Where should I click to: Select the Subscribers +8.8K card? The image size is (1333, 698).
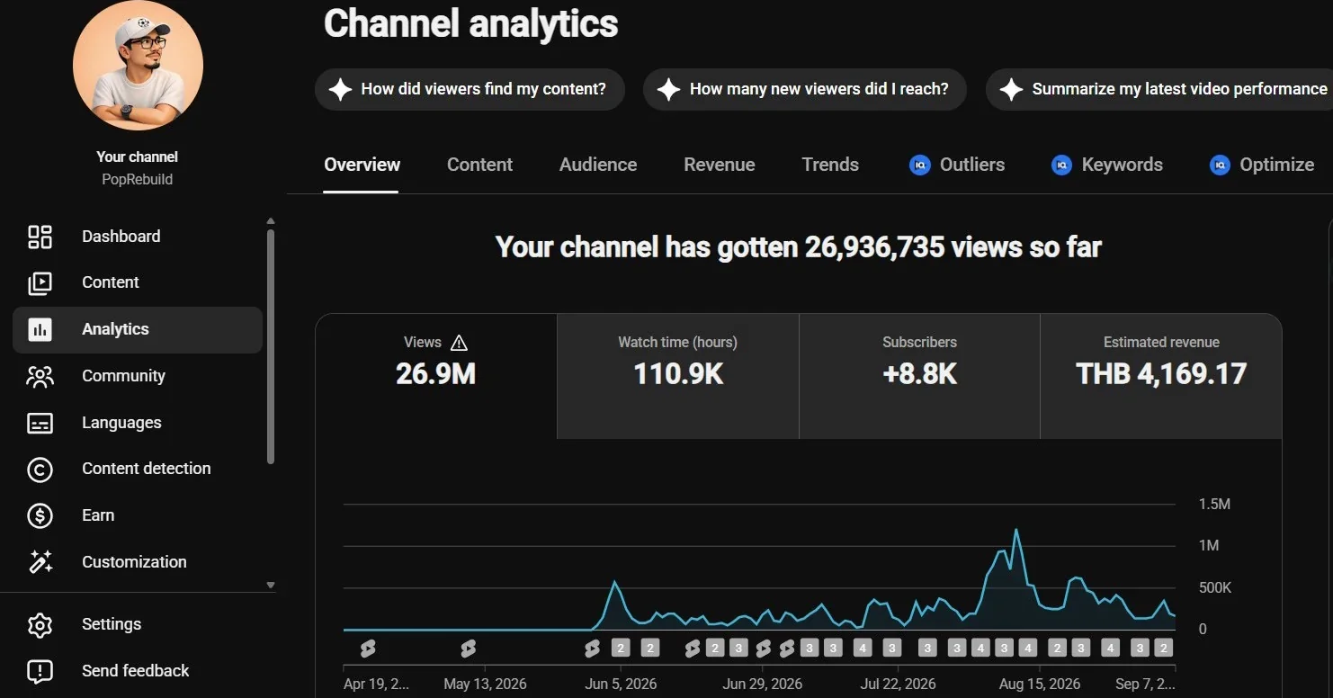point(919,376)
